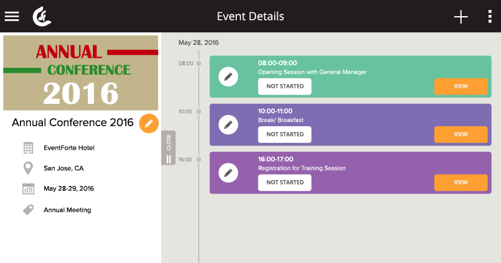Toggle NOT STARTED status for 10:00 session
This screenshot has width=501, height=263.
[285, 134]
